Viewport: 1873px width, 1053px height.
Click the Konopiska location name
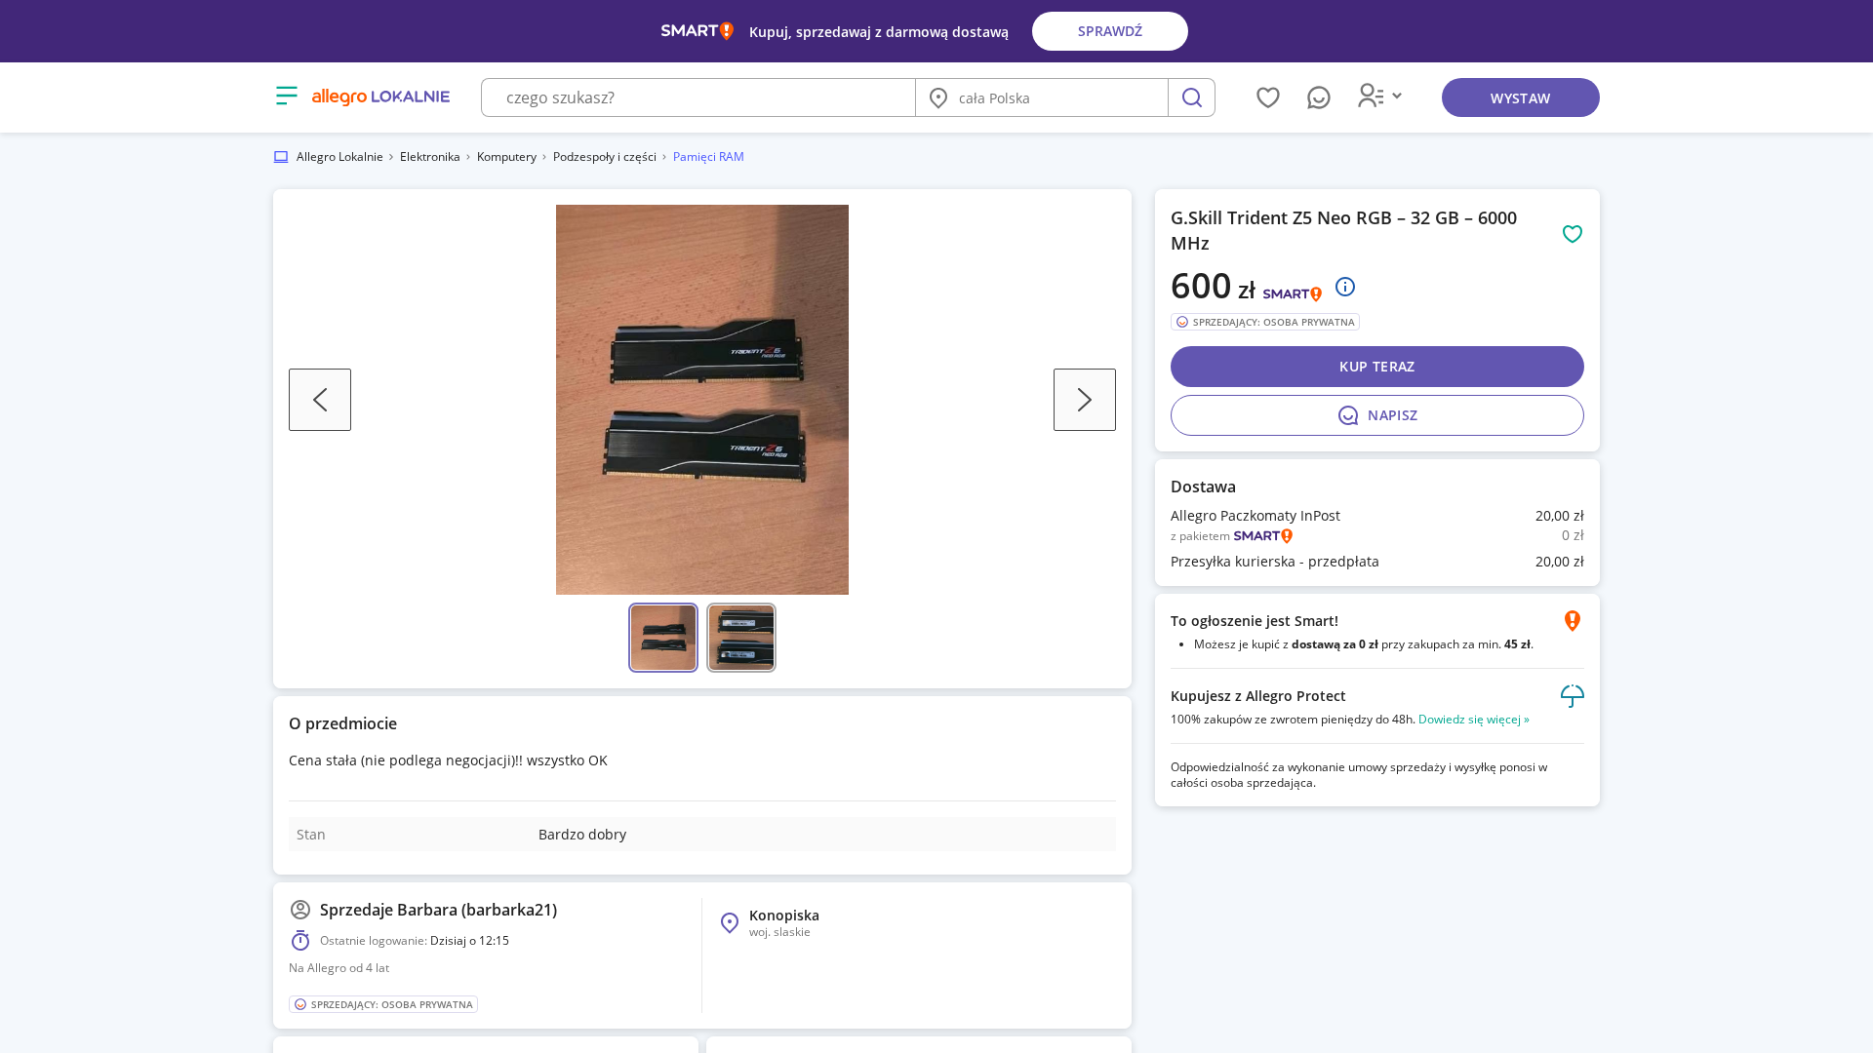click(x=784, y=916)
